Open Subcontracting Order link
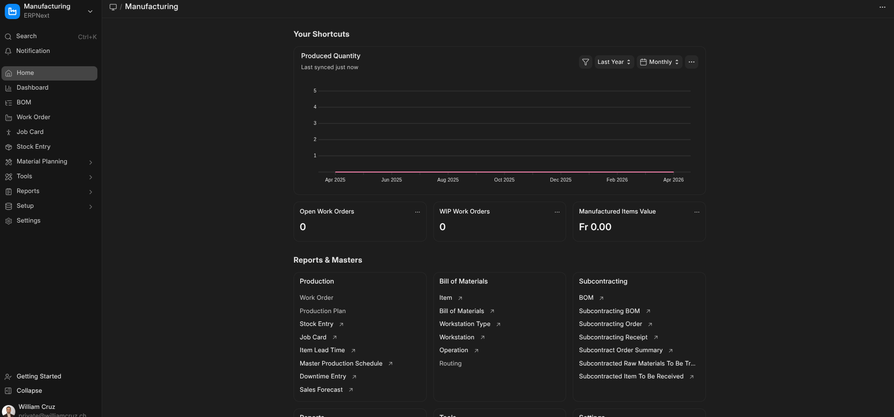Screen dimensions: 894x417 pos(610,324)
